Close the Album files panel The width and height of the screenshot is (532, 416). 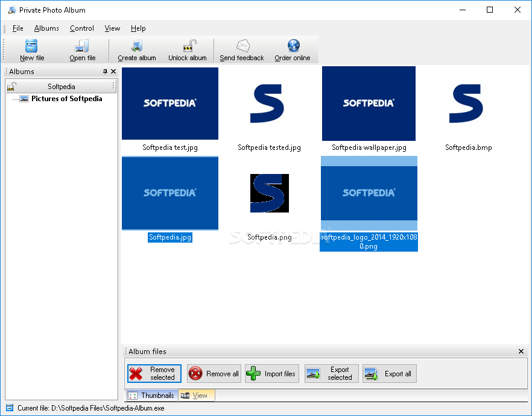521,352
